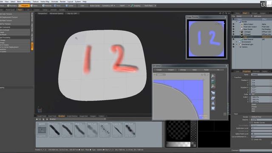Viewport: 272px width, 153px height.
Task: Click Add Fur Texture button
Action: point(15,24)
